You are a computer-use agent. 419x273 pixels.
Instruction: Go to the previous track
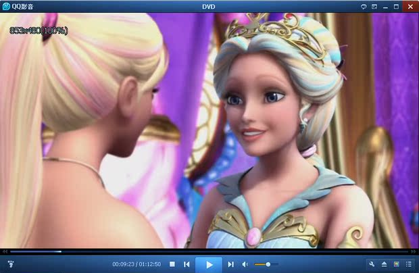(187, 264)
